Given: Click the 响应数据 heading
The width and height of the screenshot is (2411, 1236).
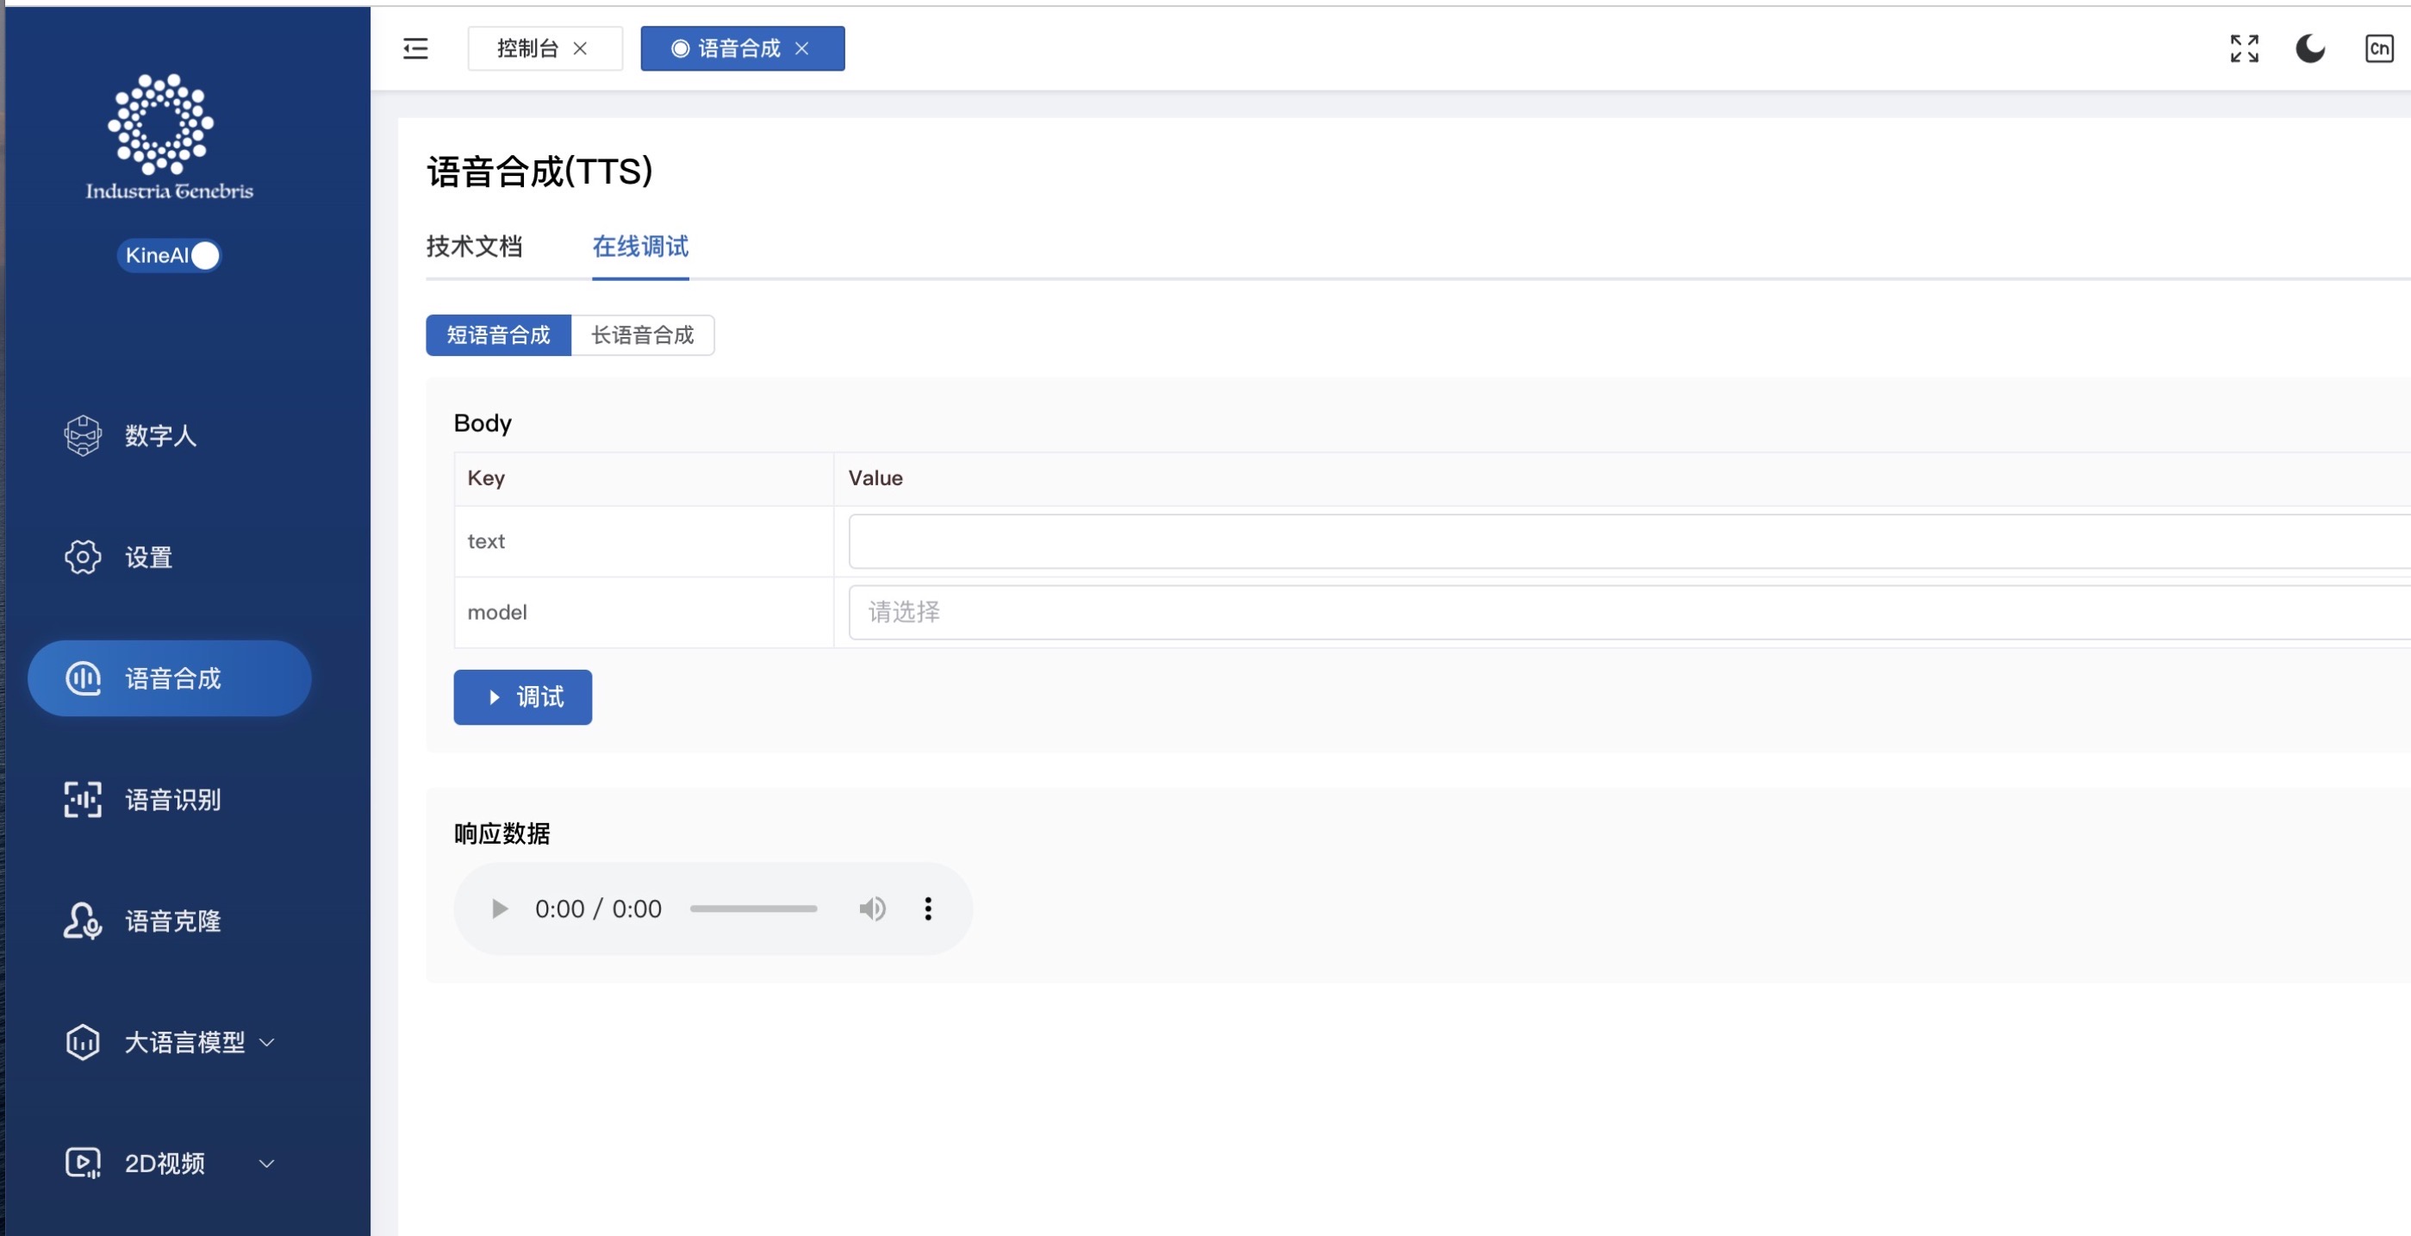Looking at the screenshot, I should click(502, 833).
